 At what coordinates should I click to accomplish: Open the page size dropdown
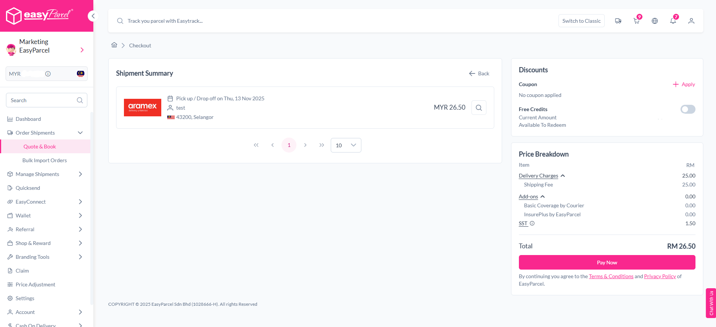pos(346,145)
